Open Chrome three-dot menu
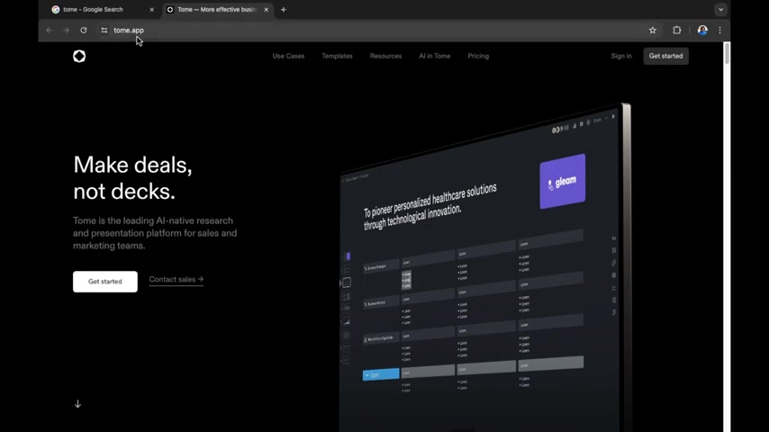Screen dimensions: 769x432 [x=719, y=31]
